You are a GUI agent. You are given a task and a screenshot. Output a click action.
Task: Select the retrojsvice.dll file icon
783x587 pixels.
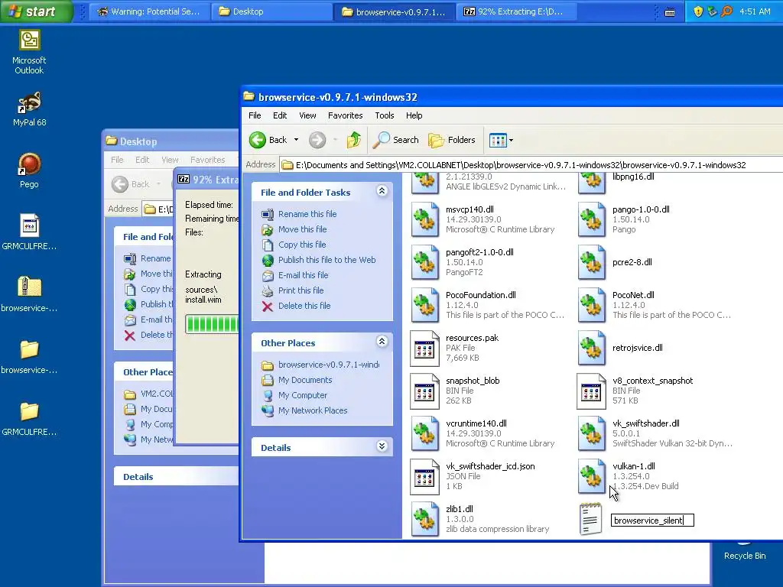coord(591,348)
